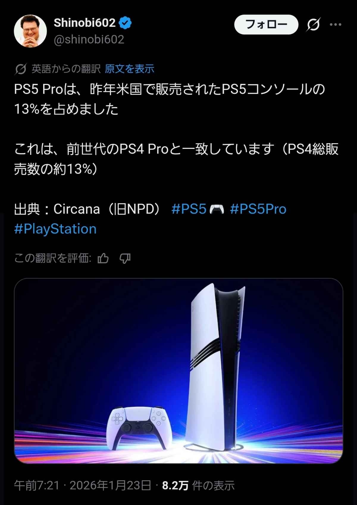Screen dimensions: 357x505
Task: Click the blue verified badge icon
Action: click(125, 23)
